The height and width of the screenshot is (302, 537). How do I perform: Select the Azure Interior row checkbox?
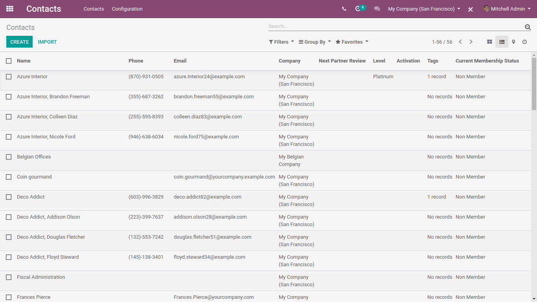pos(9,77)
